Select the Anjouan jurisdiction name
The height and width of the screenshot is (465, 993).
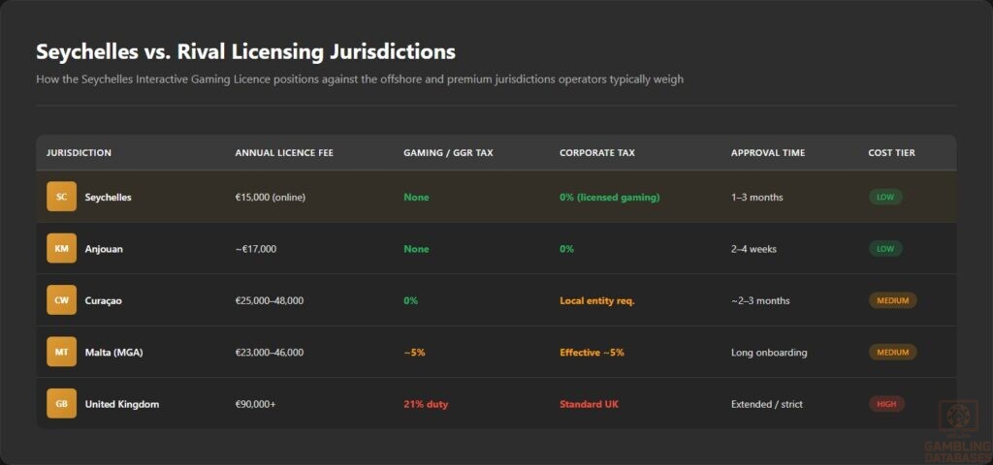click(x=104, y=249)
